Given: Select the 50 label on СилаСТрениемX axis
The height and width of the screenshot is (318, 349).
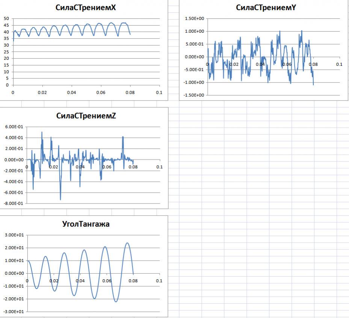Looking at the screenshot, I should 6,18.
